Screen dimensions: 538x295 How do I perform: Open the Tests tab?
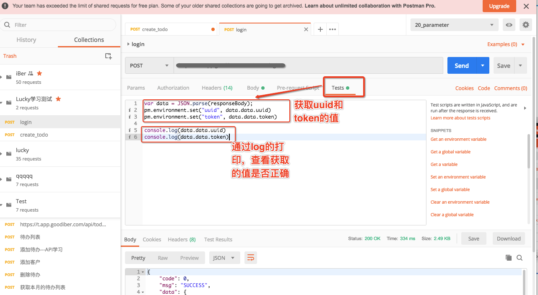point(340,88)
